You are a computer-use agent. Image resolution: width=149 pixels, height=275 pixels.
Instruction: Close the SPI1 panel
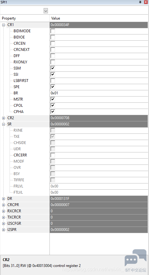[146, 2]
